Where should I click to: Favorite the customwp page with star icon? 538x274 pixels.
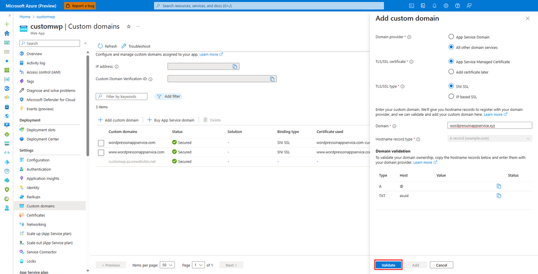click(x=129, y=26)
